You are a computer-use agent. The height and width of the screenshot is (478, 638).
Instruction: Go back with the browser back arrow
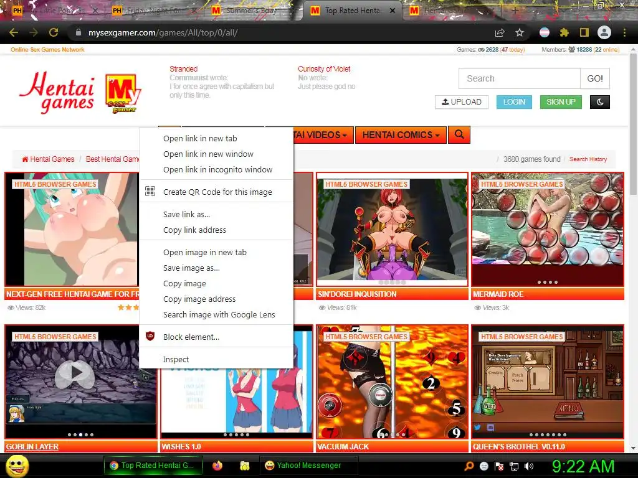point(14,32)
